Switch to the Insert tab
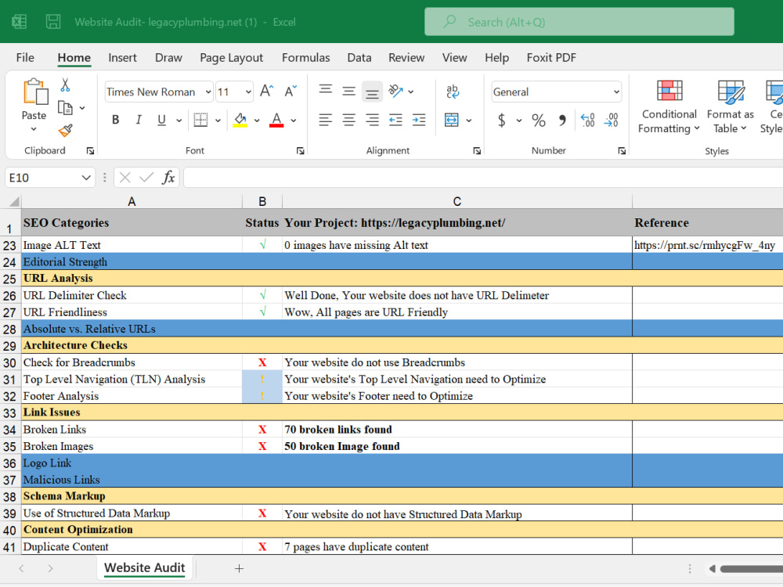The width and height of the screenshot is (783, 587). (x=122, y=57)
